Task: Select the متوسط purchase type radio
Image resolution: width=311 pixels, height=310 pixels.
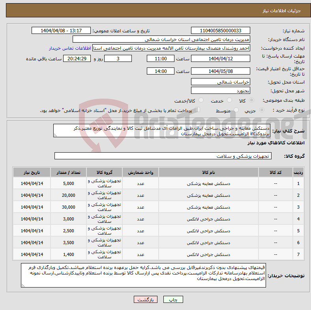Action: (236, 110)
